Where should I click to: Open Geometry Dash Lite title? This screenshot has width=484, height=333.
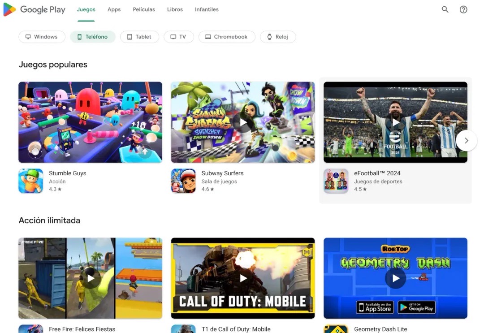click(x=380, y=329)
